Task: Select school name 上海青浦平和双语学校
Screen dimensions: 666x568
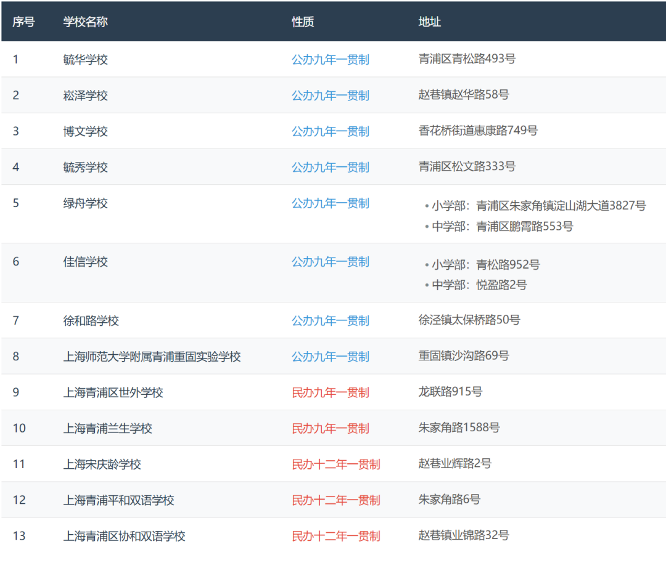Action: [x=118, y=500]
